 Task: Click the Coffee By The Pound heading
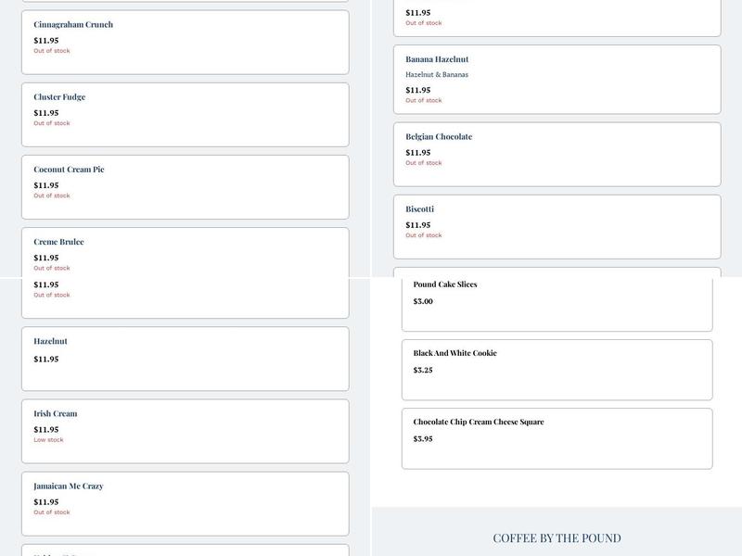pyautogui.click(x=556, y=537)
